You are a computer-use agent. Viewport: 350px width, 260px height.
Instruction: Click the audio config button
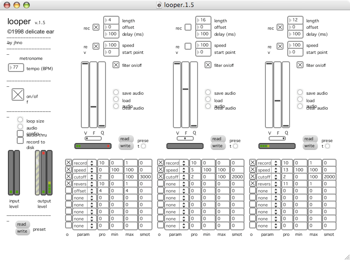coord(20,127)
